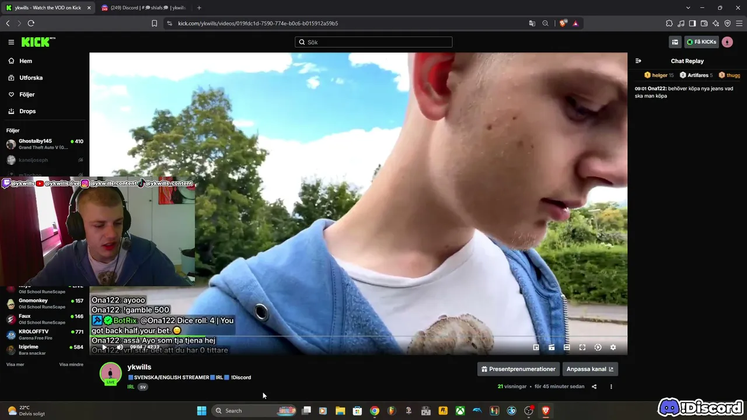The width and height of the screenshot is (747, 420).
Task: Reload the current page
Action: [31, 23]
